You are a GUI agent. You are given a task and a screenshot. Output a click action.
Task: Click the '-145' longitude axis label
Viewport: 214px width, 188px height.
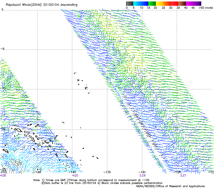37,172
